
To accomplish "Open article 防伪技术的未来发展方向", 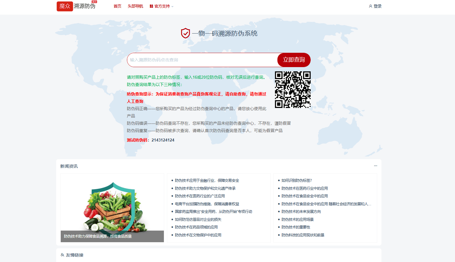I will pyautogui.click(x=301, y=212).
